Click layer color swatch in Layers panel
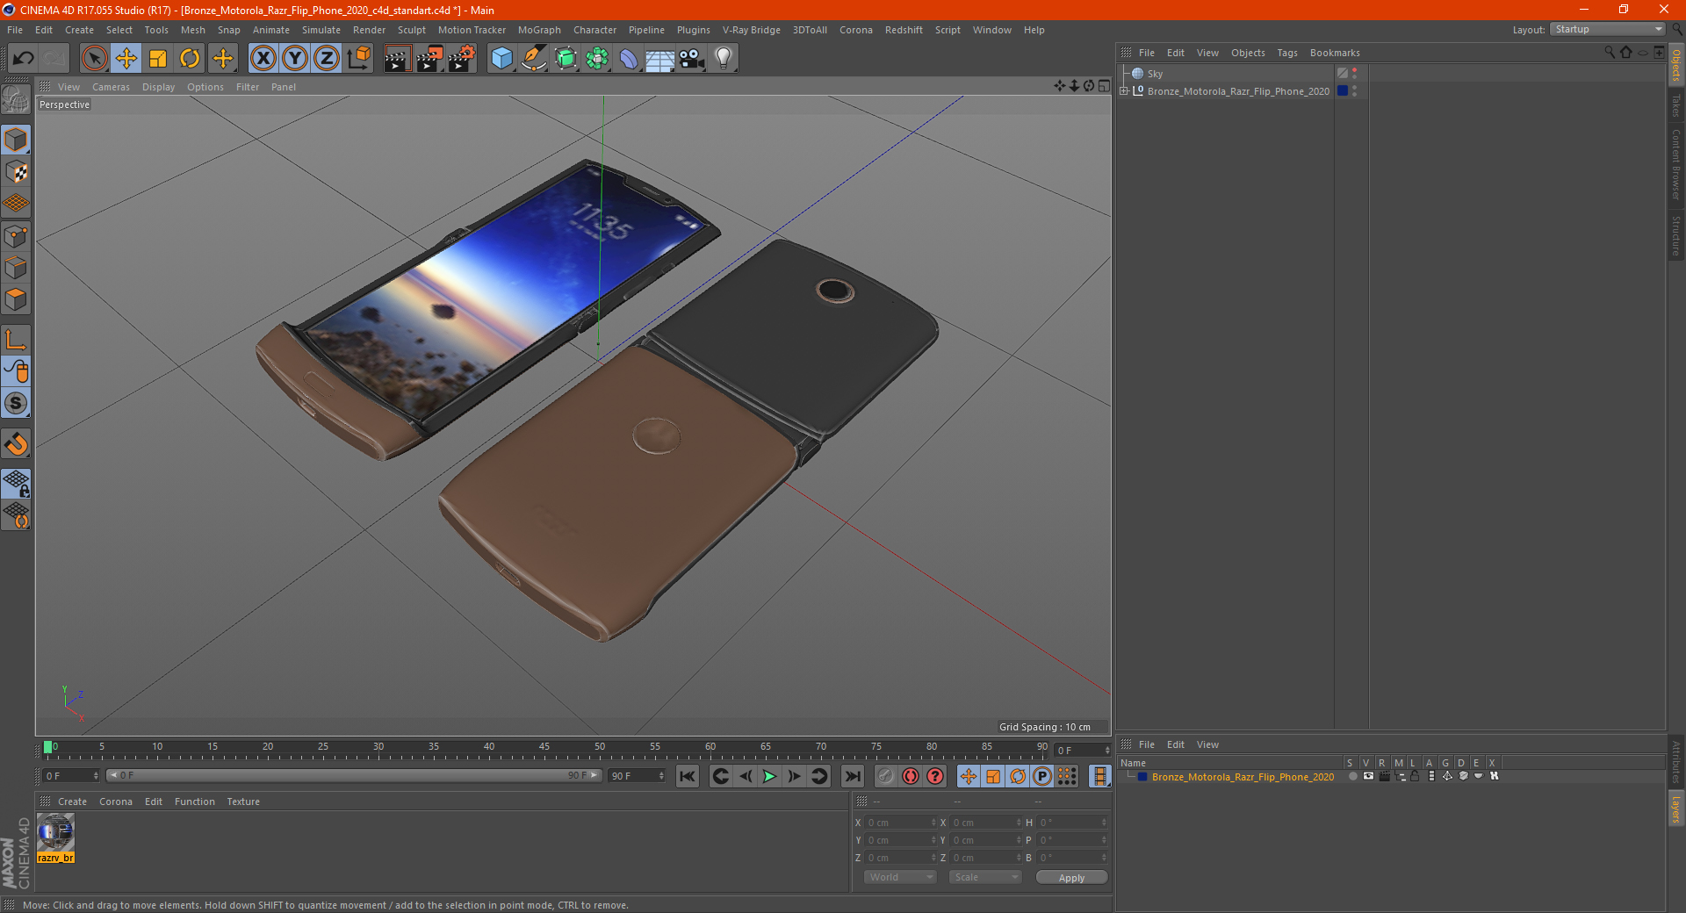1686x913 pixels. tap(1142, 776)
